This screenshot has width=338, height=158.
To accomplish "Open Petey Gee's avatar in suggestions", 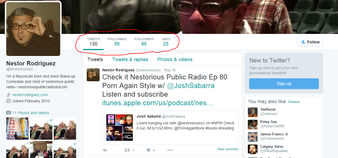I will pos(253,125).
